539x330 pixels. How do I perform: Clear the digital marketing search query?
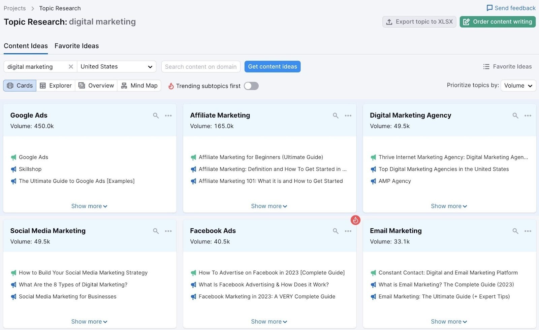[71, 66]
